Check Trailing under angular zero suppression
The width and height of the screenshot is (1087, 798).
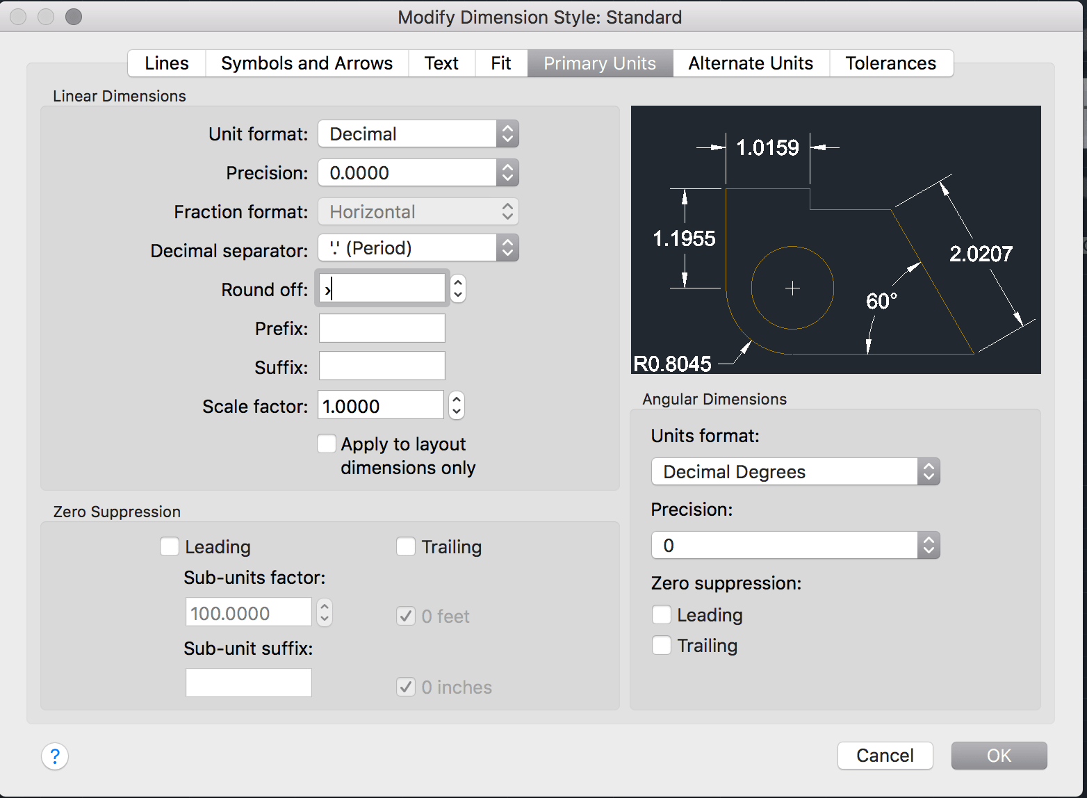[662, 645]
